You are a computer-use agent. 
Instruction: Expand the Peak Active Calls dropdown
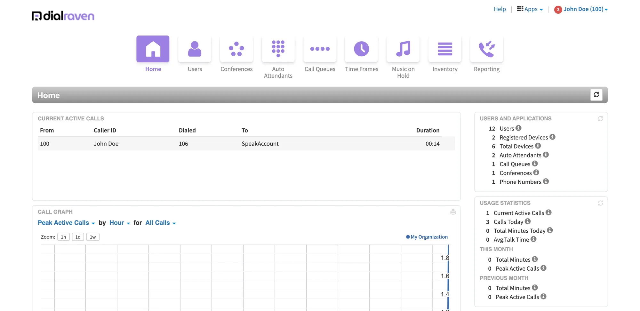pyautogui.click(x=66, y=223)
